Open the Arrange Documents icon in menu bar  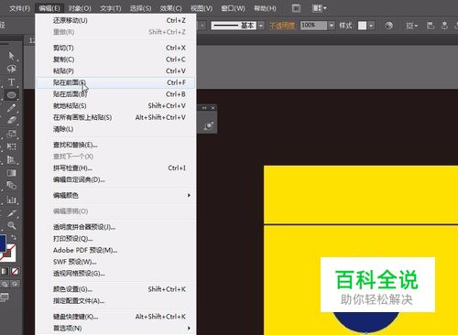pos(319,8)
